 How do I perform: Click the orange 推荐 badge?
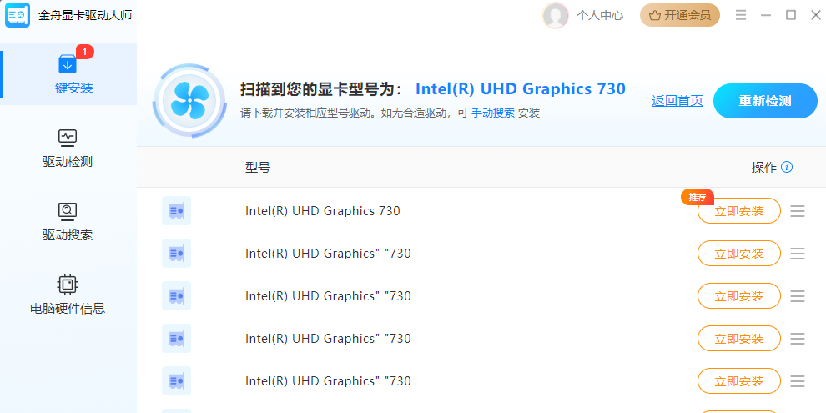697,198
